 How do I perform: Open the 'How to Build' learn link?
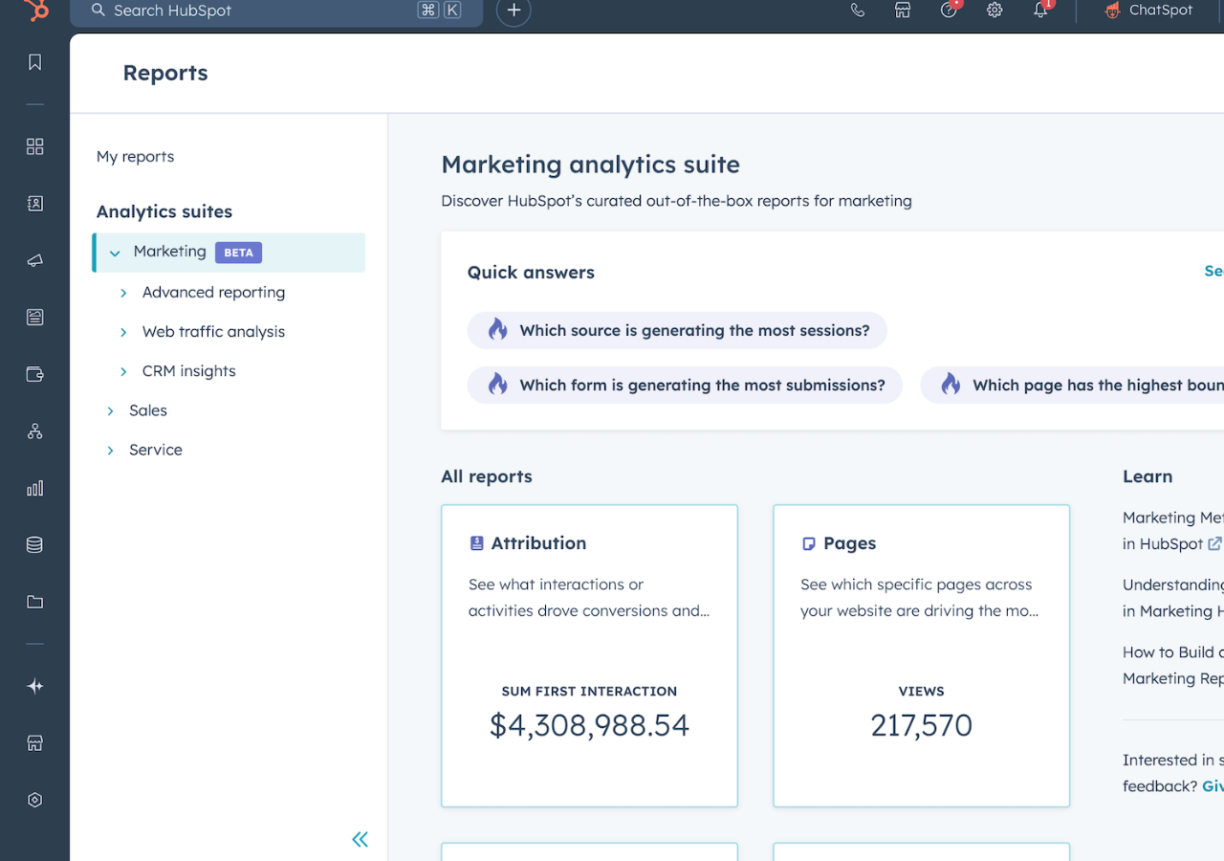pyautogui.click(x=1173, y=665)
